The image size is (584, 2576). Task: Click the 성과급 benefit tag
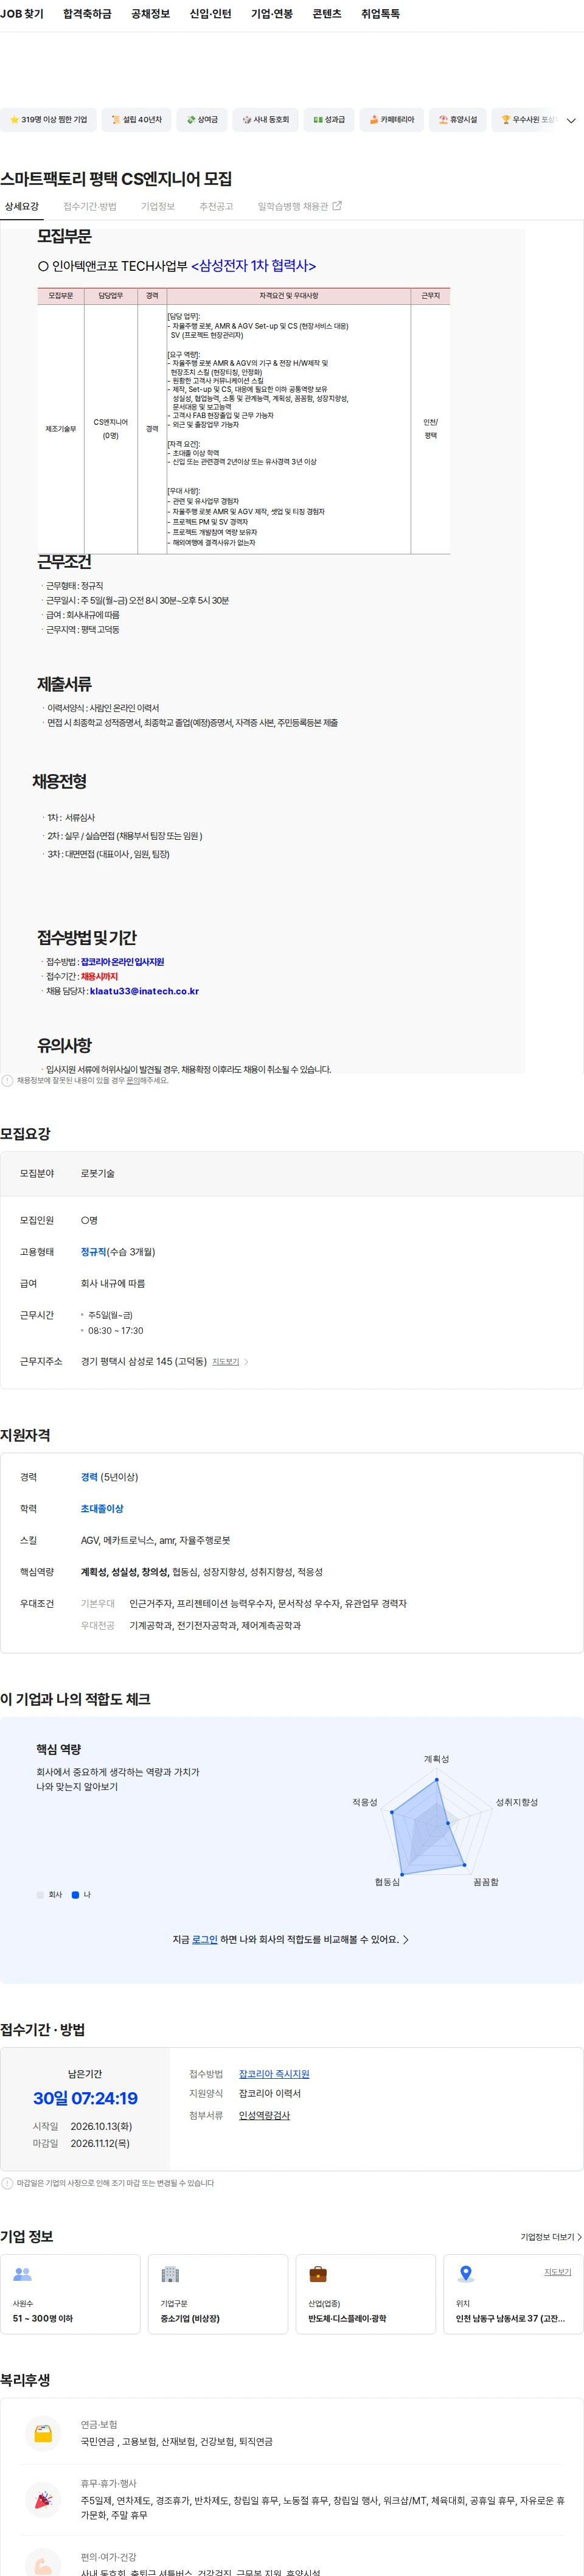328,120
